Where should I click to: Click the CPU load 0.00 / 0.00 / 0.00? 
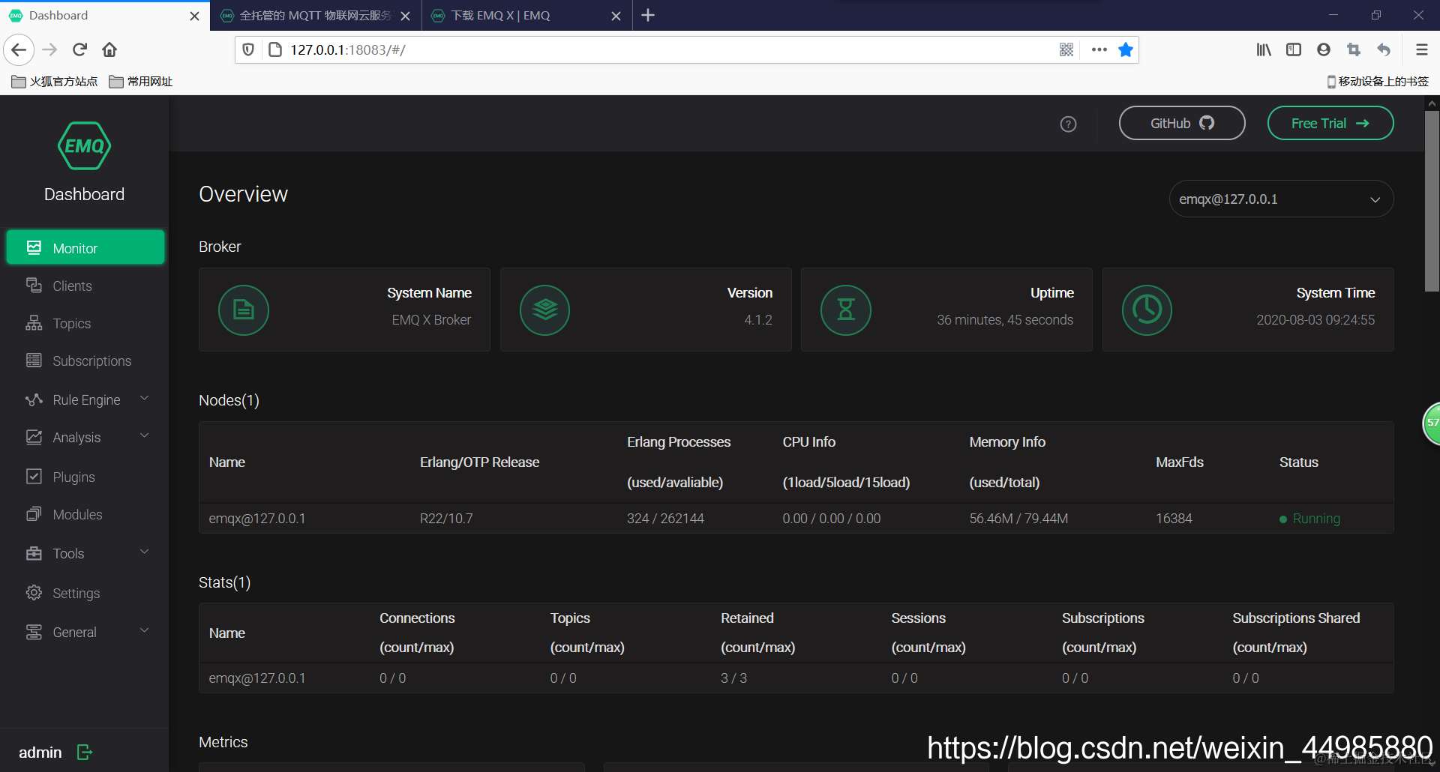[x=832, y=519]
